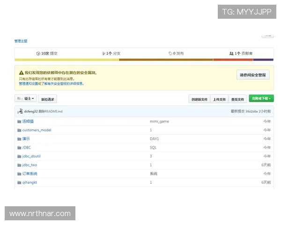The width and height of the screenshot is (281, 225).
Task: Open the jdbc_dbutil folder
Action: pos(31,157)
